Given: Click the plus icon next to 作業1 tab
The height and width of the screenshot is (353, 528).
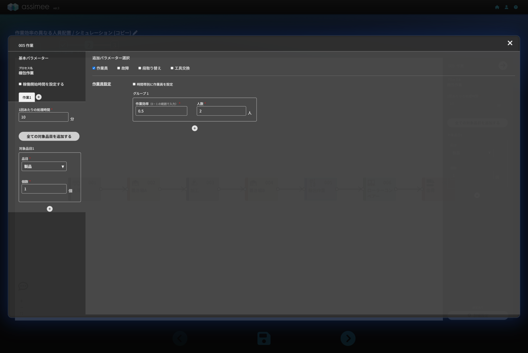Looking at the screenshot, I should point(39,97).
